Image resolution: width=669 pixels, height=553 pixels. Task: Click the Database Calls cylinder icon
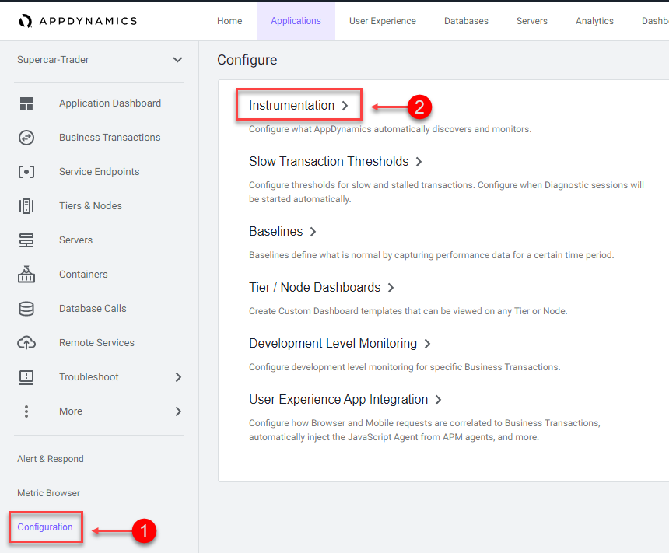point(26,309)
